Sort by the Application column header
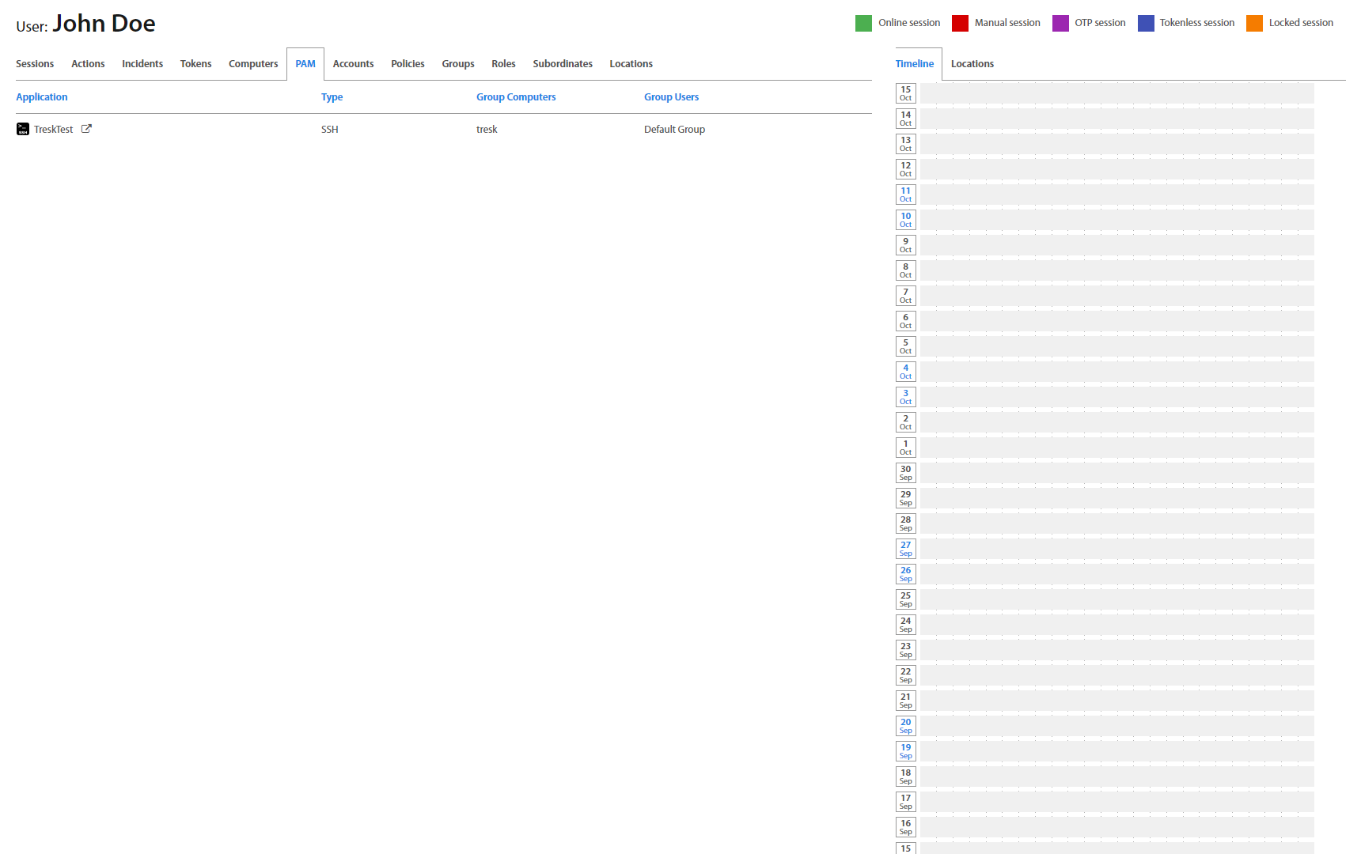1361x854 pixels. pyautogui.click(x=42, y=97)
